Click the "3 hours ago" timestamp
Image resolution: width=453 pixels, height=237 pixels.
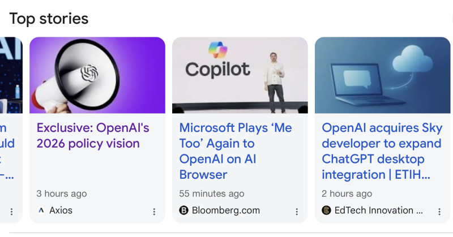point(62,193)
